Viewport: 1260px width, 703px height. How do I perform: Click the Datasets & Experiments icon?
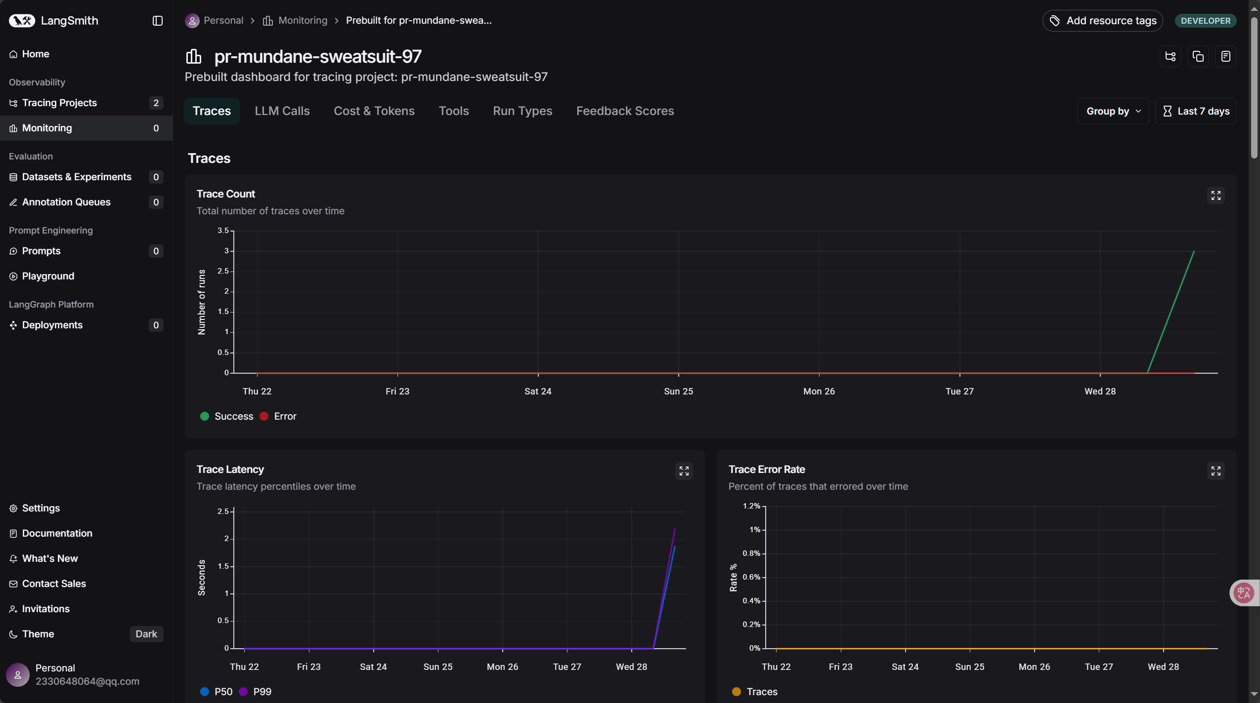pyautogui.click(x=13, y=177)
